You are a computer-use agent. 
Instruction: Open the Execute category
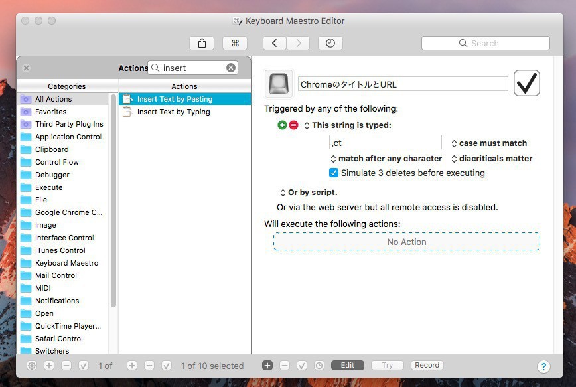(62, 187)
